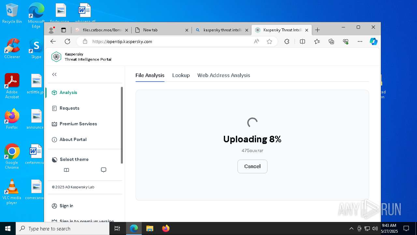
Task: Open CCleaner desktop shortcut
Action: pos(12,49)
